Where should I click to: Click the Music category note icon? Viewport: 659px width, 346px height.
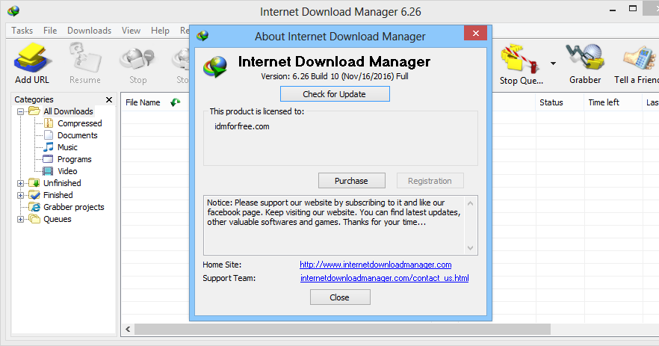(x=49, y=146)
